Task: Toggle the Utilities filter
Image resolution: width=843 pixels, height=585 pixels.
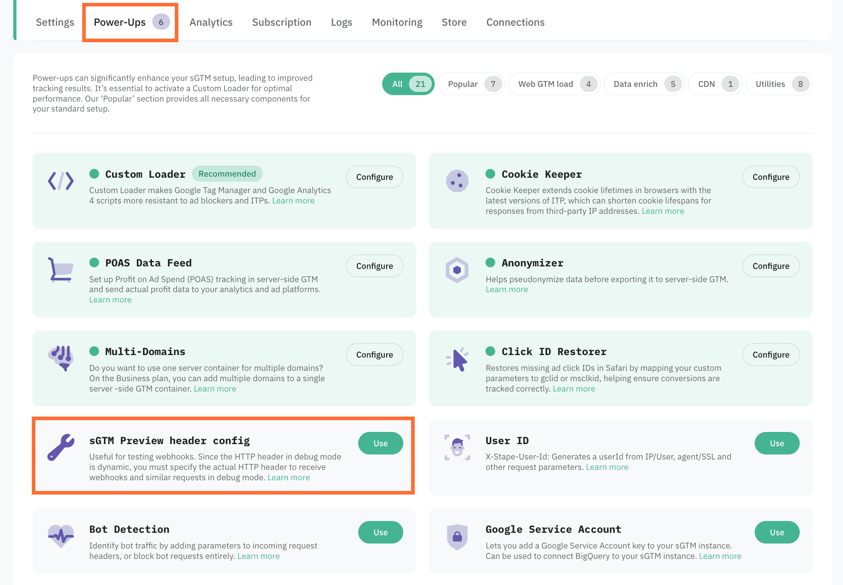Action: pyautogui.click(x=779, y=84)
